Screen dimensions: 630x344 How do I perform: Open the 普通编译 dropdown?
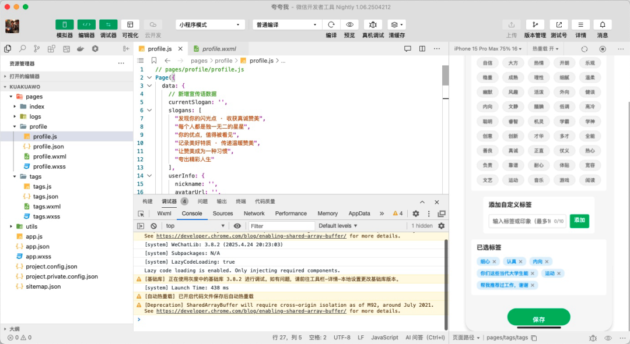coord(286,24)
